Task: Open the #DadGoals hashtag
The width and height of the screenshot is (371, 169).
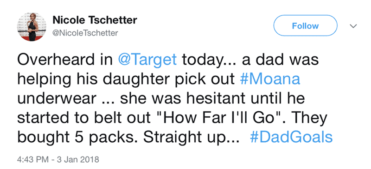Action: [291, 137]
